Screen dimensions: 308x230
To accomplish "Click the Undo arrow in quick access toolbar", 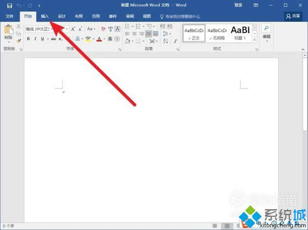I will click(x=19, y=6).
